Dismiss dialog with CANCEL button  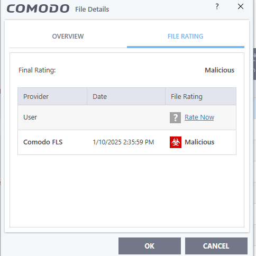[x=216, y=246]
